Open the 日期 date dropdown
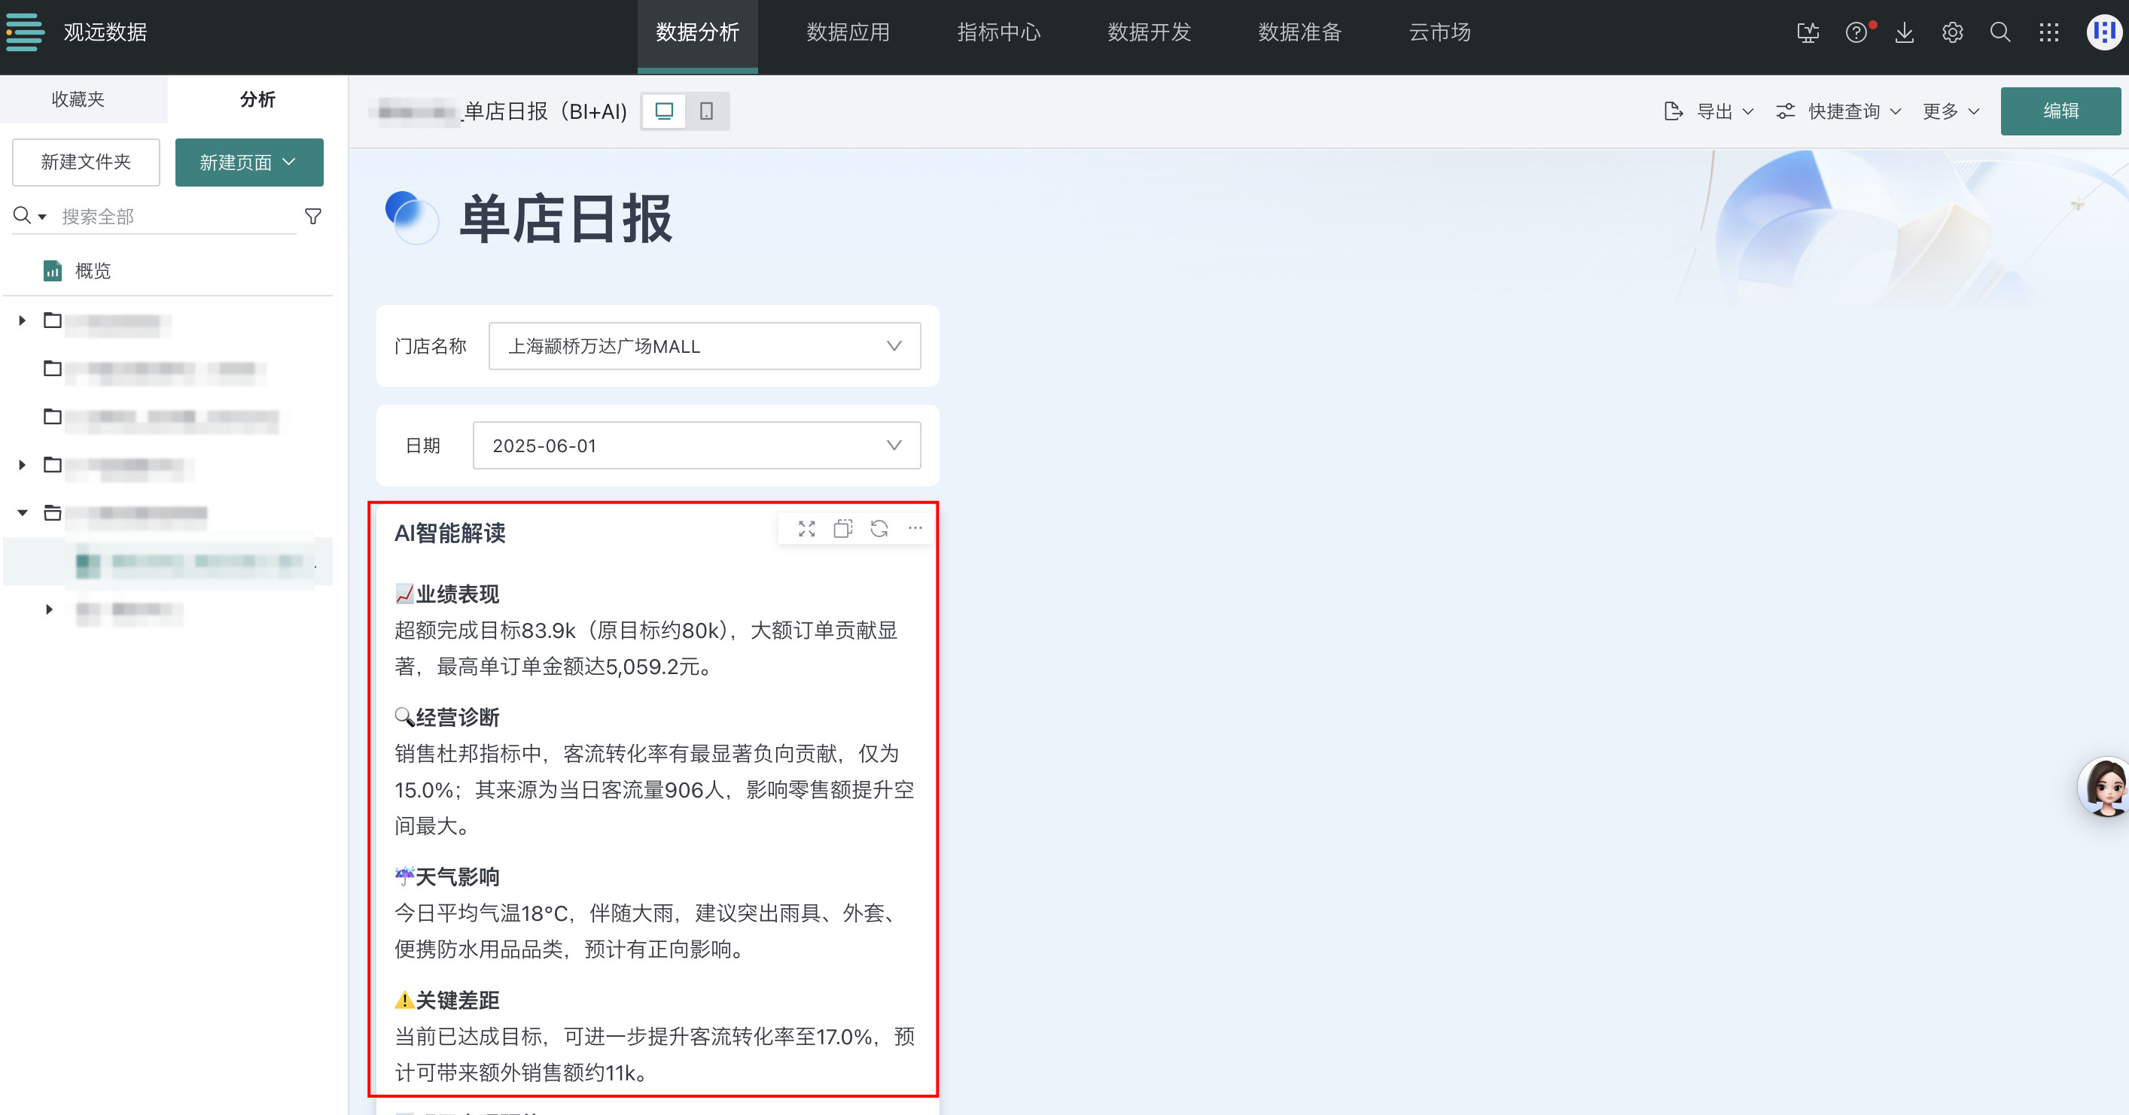The width and height of the screenshot is (2129, 1115). coord(696,445)
